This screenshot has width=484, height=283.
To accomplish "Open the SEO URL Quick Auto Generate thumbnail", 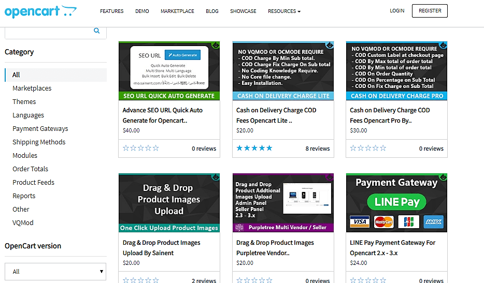I will 169,71.
